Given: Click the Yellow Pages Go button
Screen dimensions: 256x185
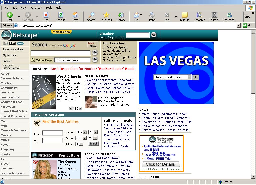Looking at the screenshot, I should click(x=95, y=59).
